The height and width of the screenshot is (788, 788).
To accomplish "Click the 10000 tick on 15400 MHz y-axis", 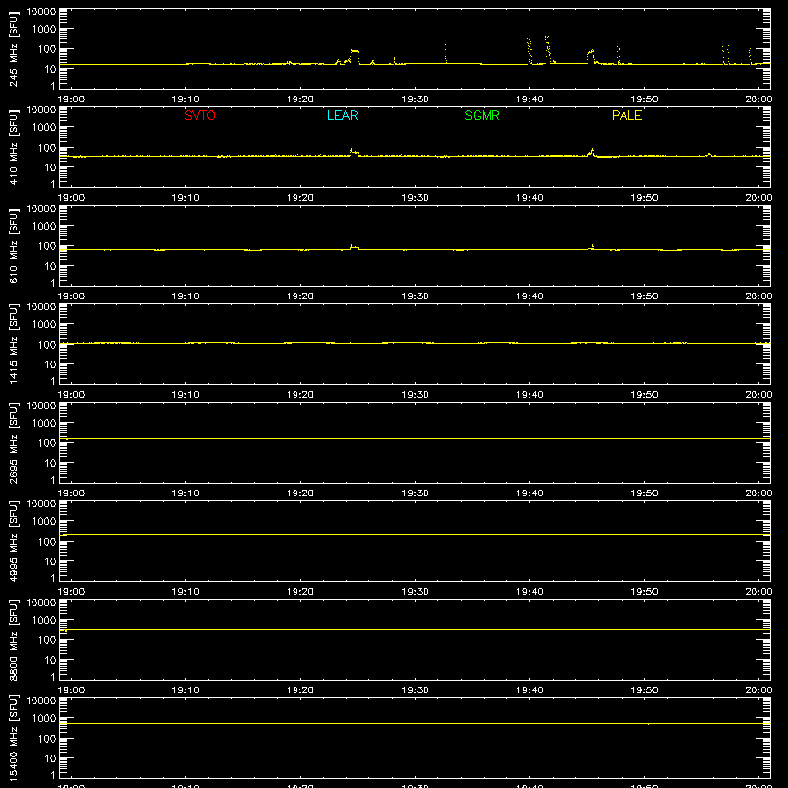I will tap(41, 700).
